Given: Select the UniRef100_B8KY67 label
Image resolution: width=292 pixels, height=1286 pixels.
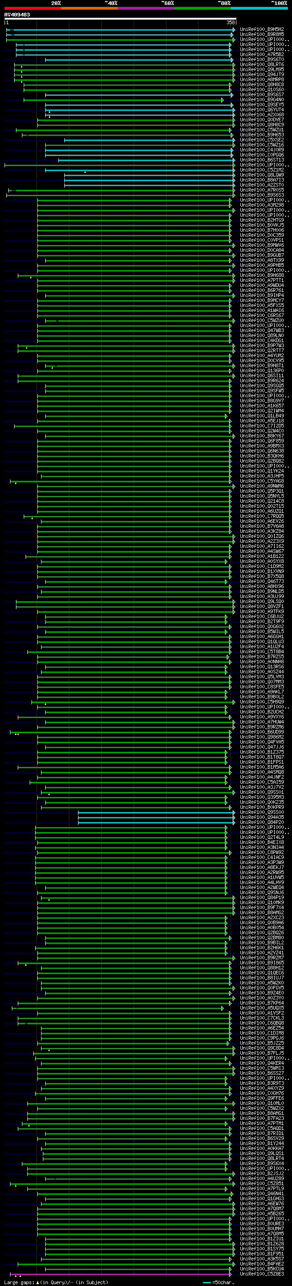Looking at the screenshot, I should click(262, 436).
